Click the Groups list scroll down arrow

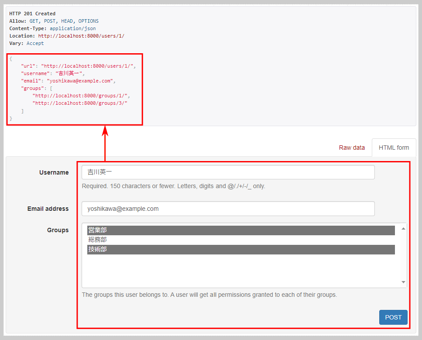[403, 282]
